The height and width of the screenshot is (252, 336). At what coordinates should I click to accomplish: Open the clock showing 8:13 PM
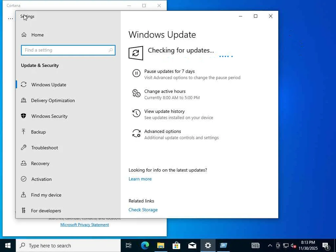coord(308,245)
